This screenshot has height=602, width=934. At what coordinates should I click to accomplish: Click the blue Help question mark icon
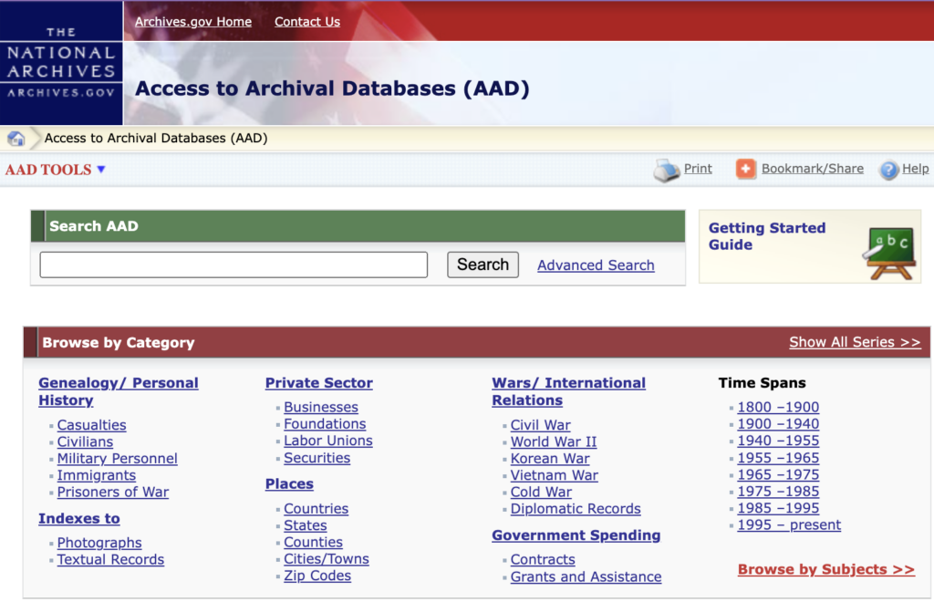point(888,171)
